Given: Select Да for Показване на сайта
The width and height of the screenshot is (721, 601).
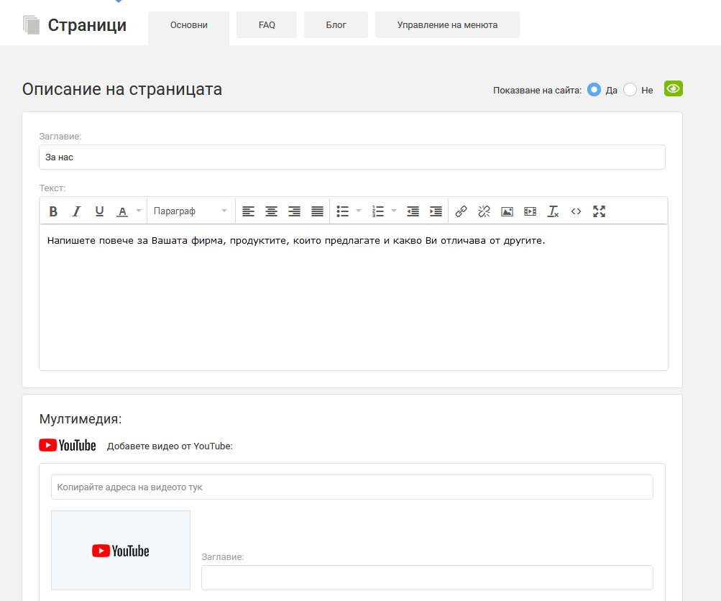Looking at the screenshot, I should point(594,90).
